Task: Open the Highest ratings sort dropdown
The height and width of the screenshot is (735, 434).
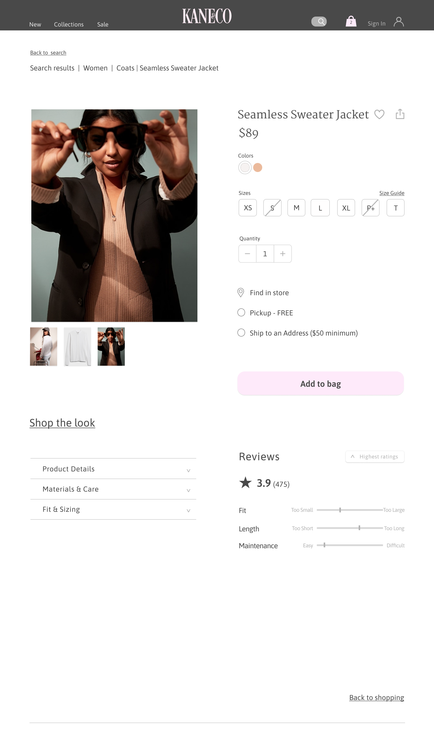Action: point(375,457)
